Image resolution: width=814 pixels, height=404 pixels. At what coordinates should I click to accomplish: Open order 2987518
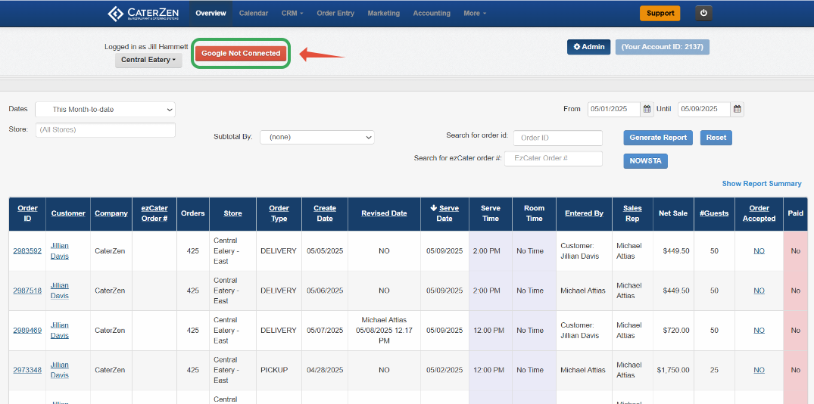(27, 291)
